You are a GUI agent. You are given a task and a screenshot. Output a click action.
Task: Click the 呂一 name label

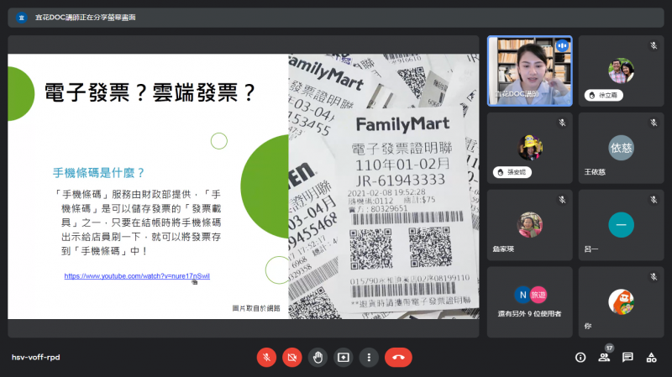(x=591, y=249)
